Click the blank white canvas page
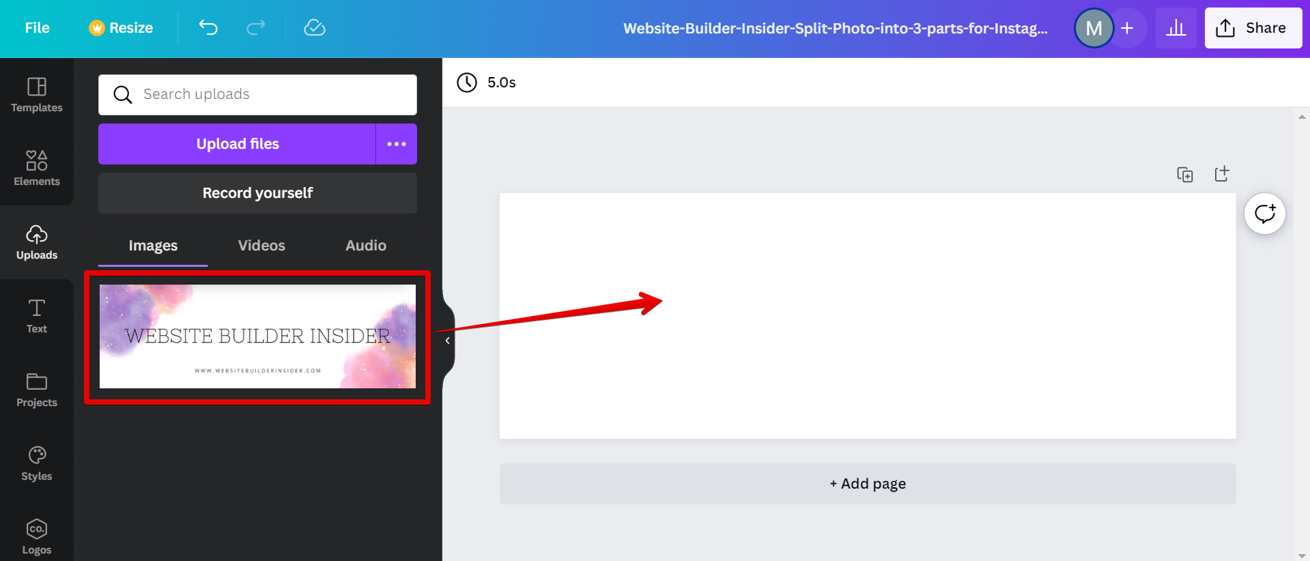The height and width of the screenshot is (561, 1310). point(868,316)
